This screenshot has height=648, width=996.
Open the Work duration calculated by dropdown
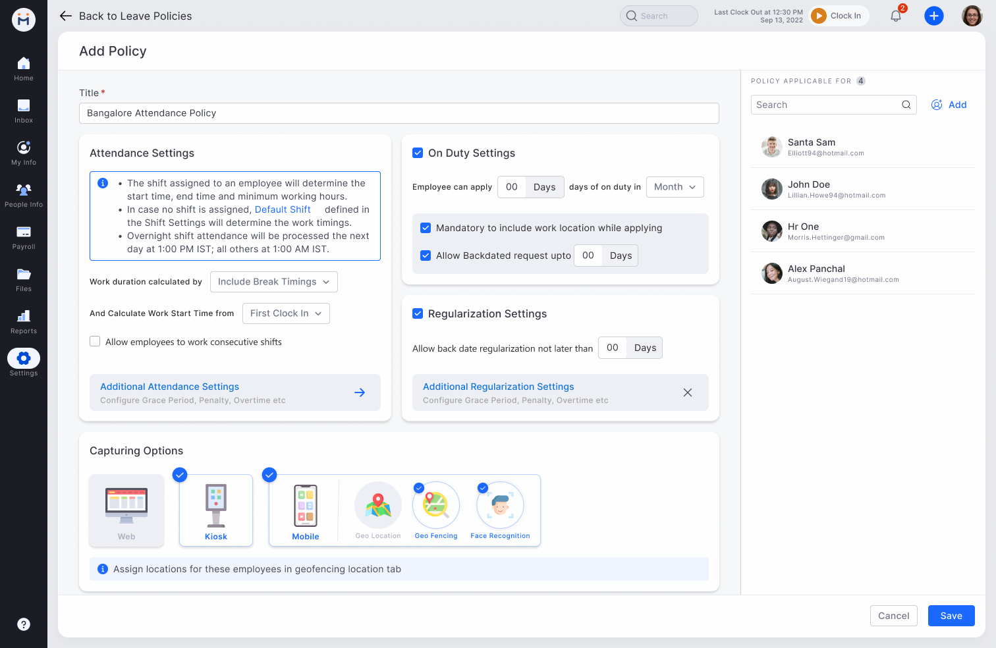coord(273,281)
